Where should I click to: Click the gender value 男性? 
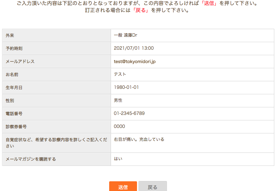(118, 100)
